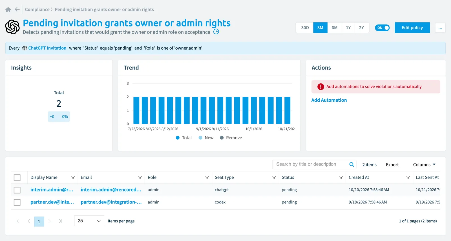Select the partner.dev row checkbox
This screenshot has width=451, height=241.
tap(17, 202)
